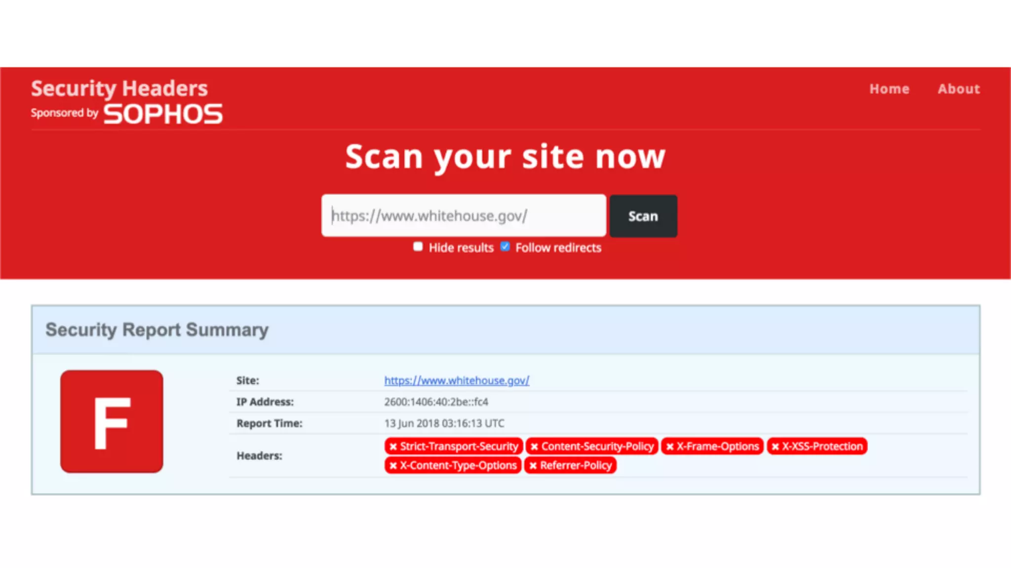Screen dimensions: 1011x568
Task: Open the Home menu item
Action: click(889, 89)
